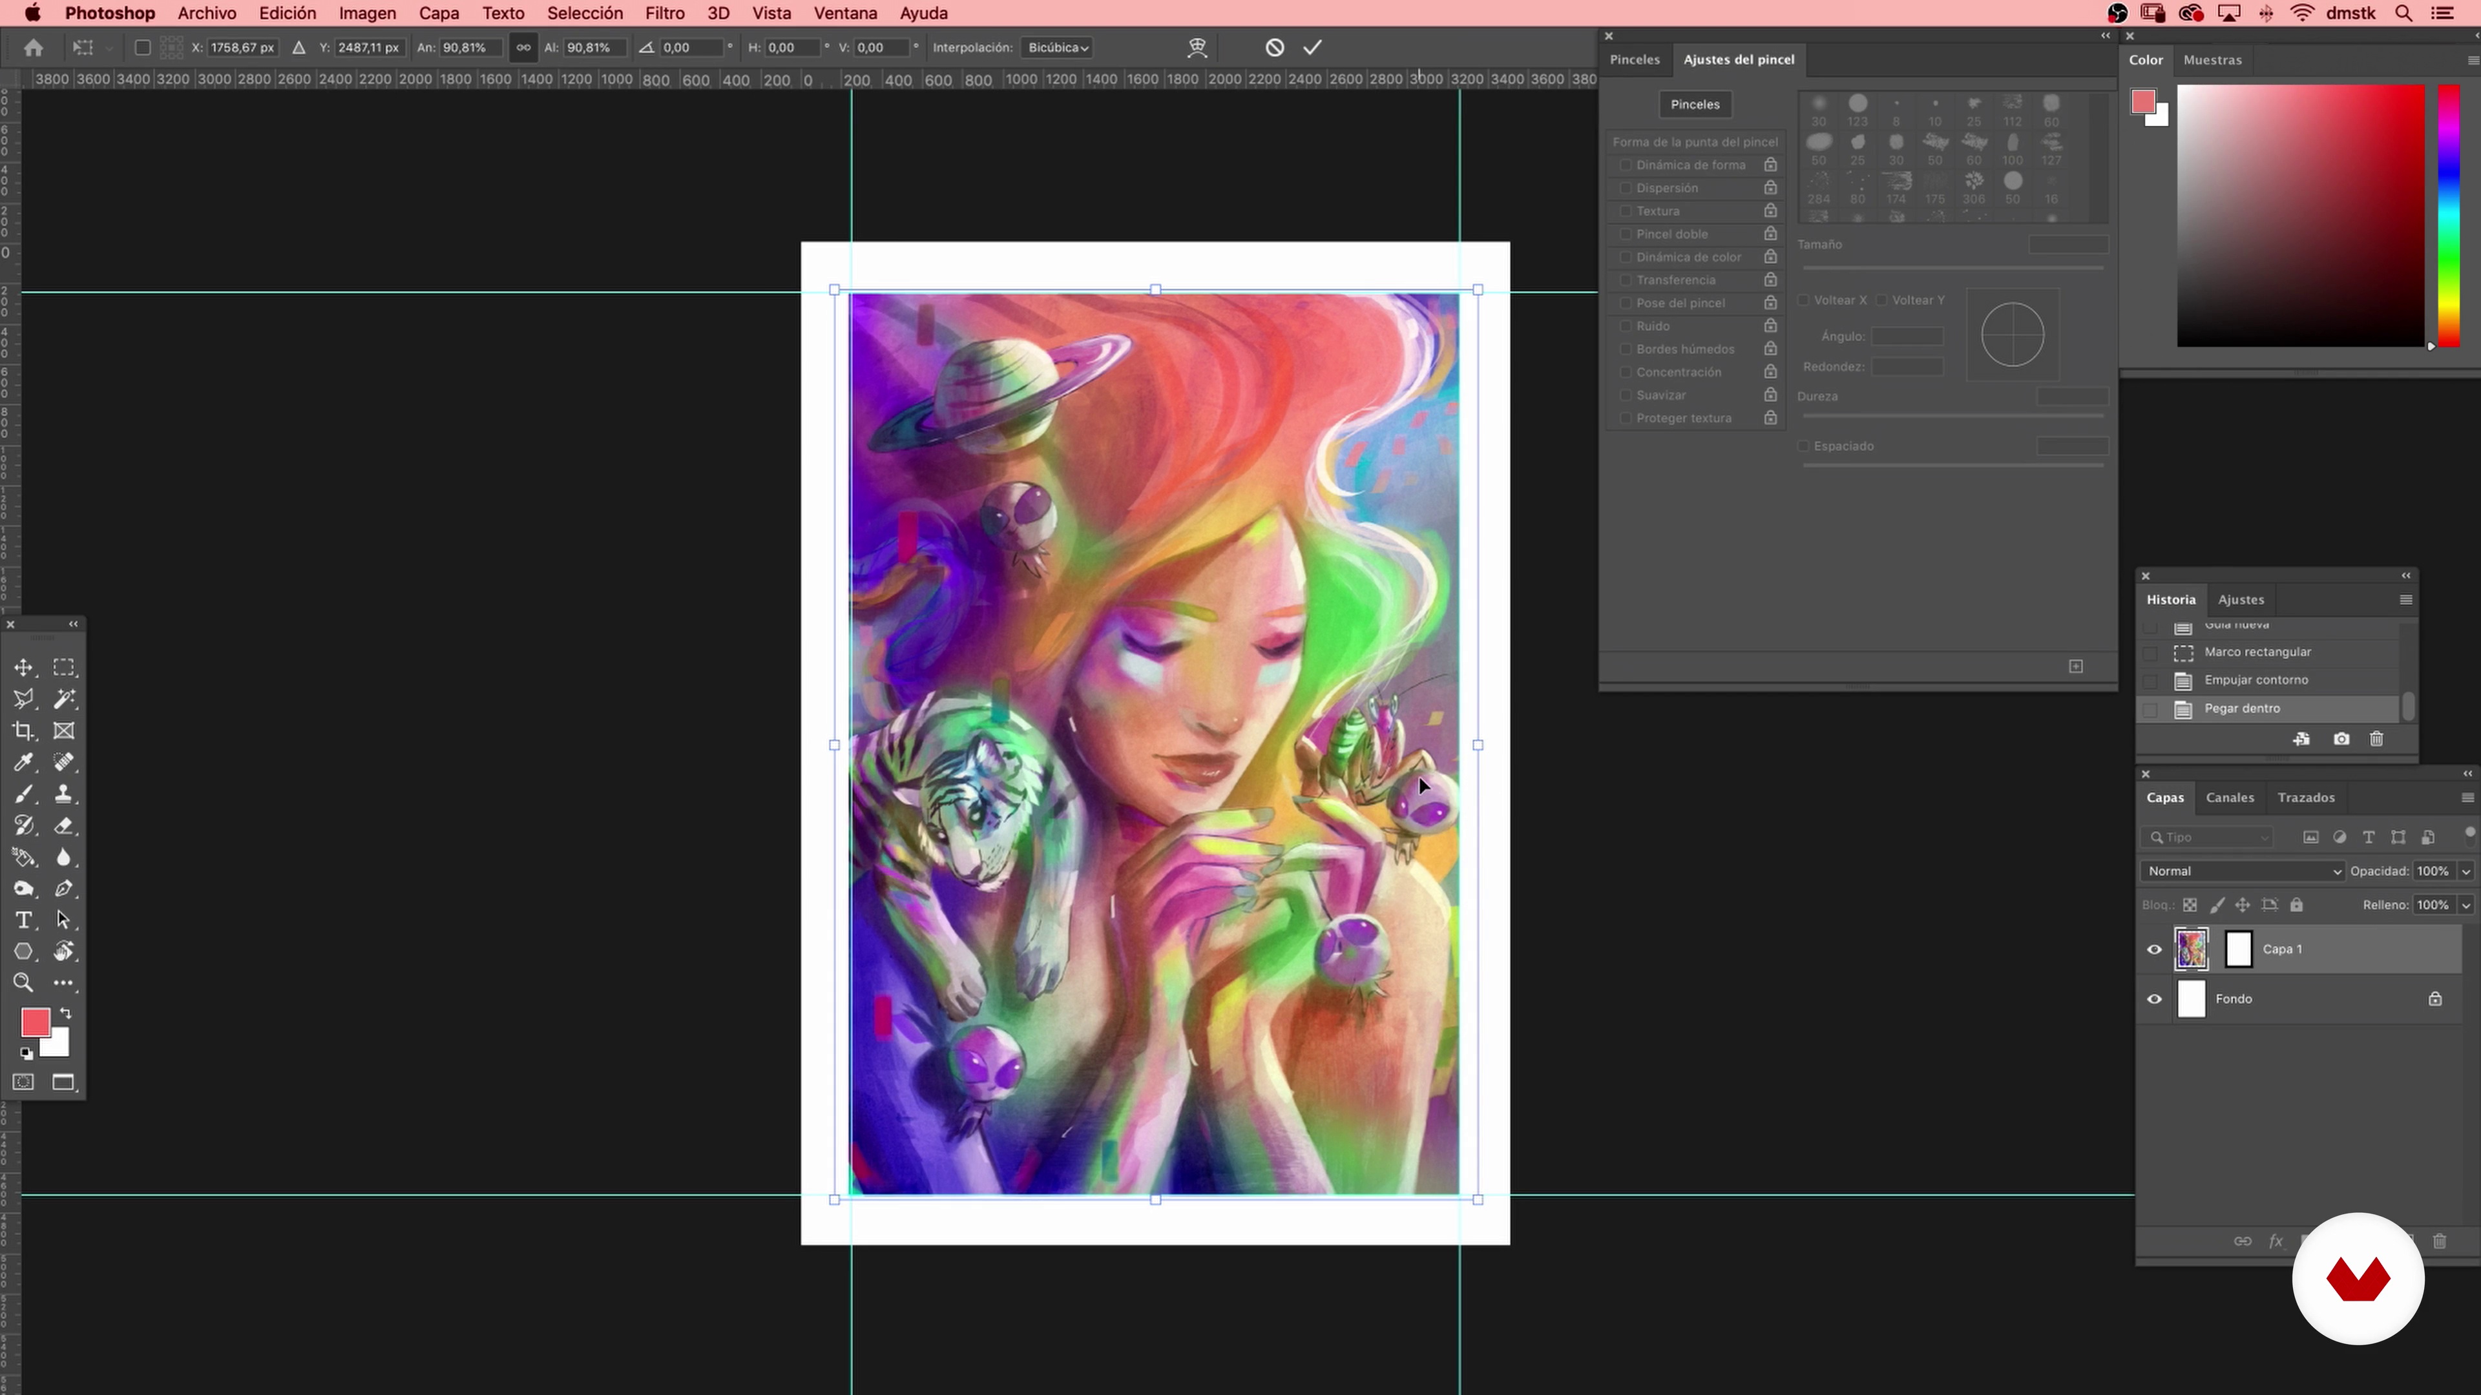
Task: Open the Capa menu
Action: point(438,14)
